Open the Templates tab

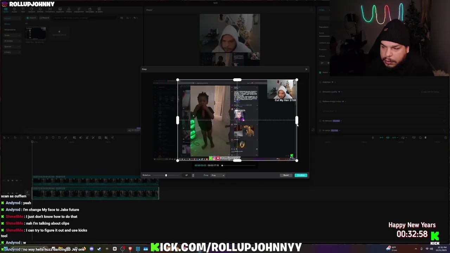click(90, 10)
